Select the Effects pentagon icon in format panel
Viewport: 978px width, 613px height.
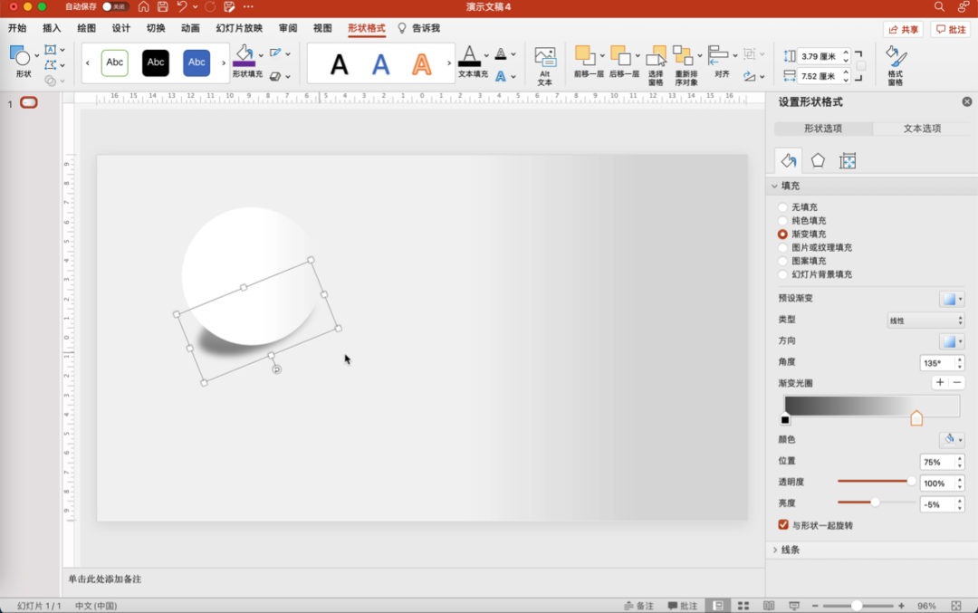tap(818, 161)
